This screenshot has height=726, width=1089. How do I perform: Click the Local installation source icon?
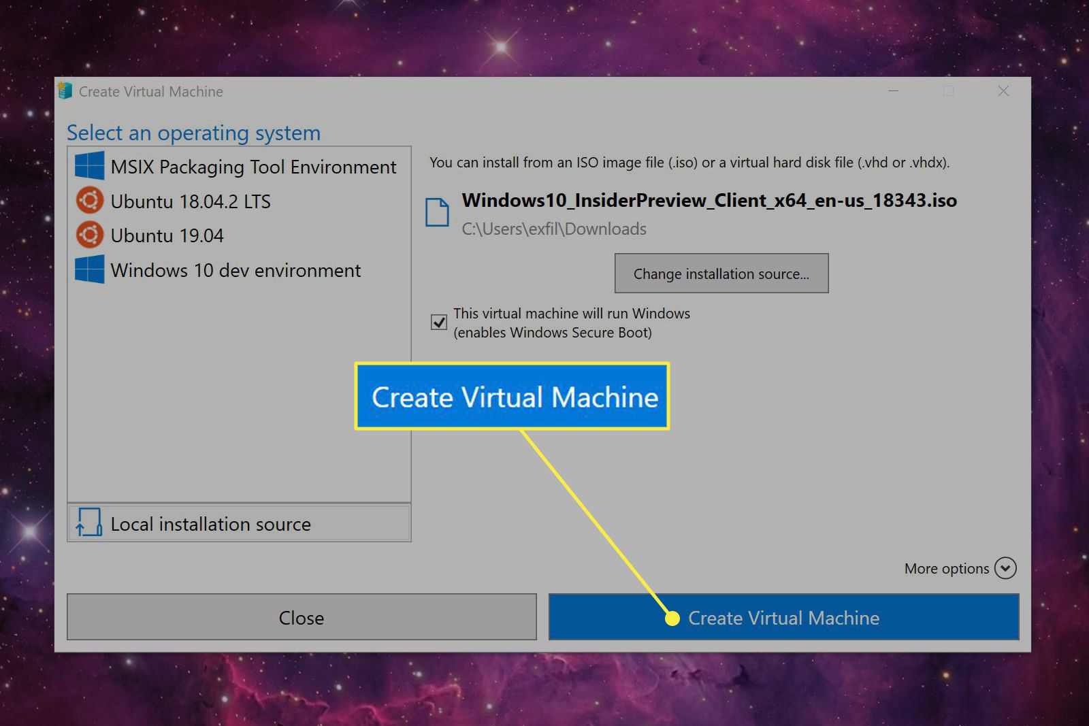click(89, 523)
